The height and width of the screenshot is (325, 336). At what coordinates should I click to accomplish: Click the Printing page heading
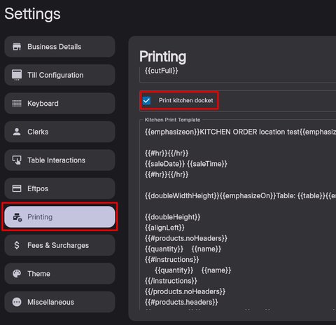click(163, 57)
